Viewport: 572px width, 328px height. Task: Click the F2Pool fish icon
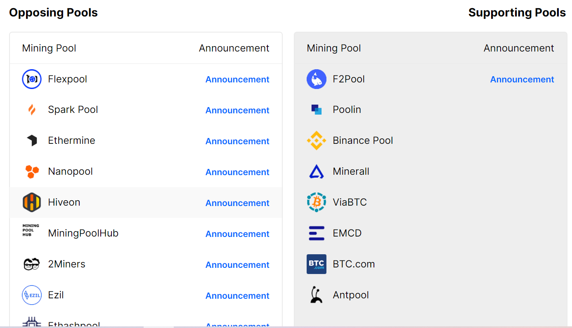click(317, 79)
